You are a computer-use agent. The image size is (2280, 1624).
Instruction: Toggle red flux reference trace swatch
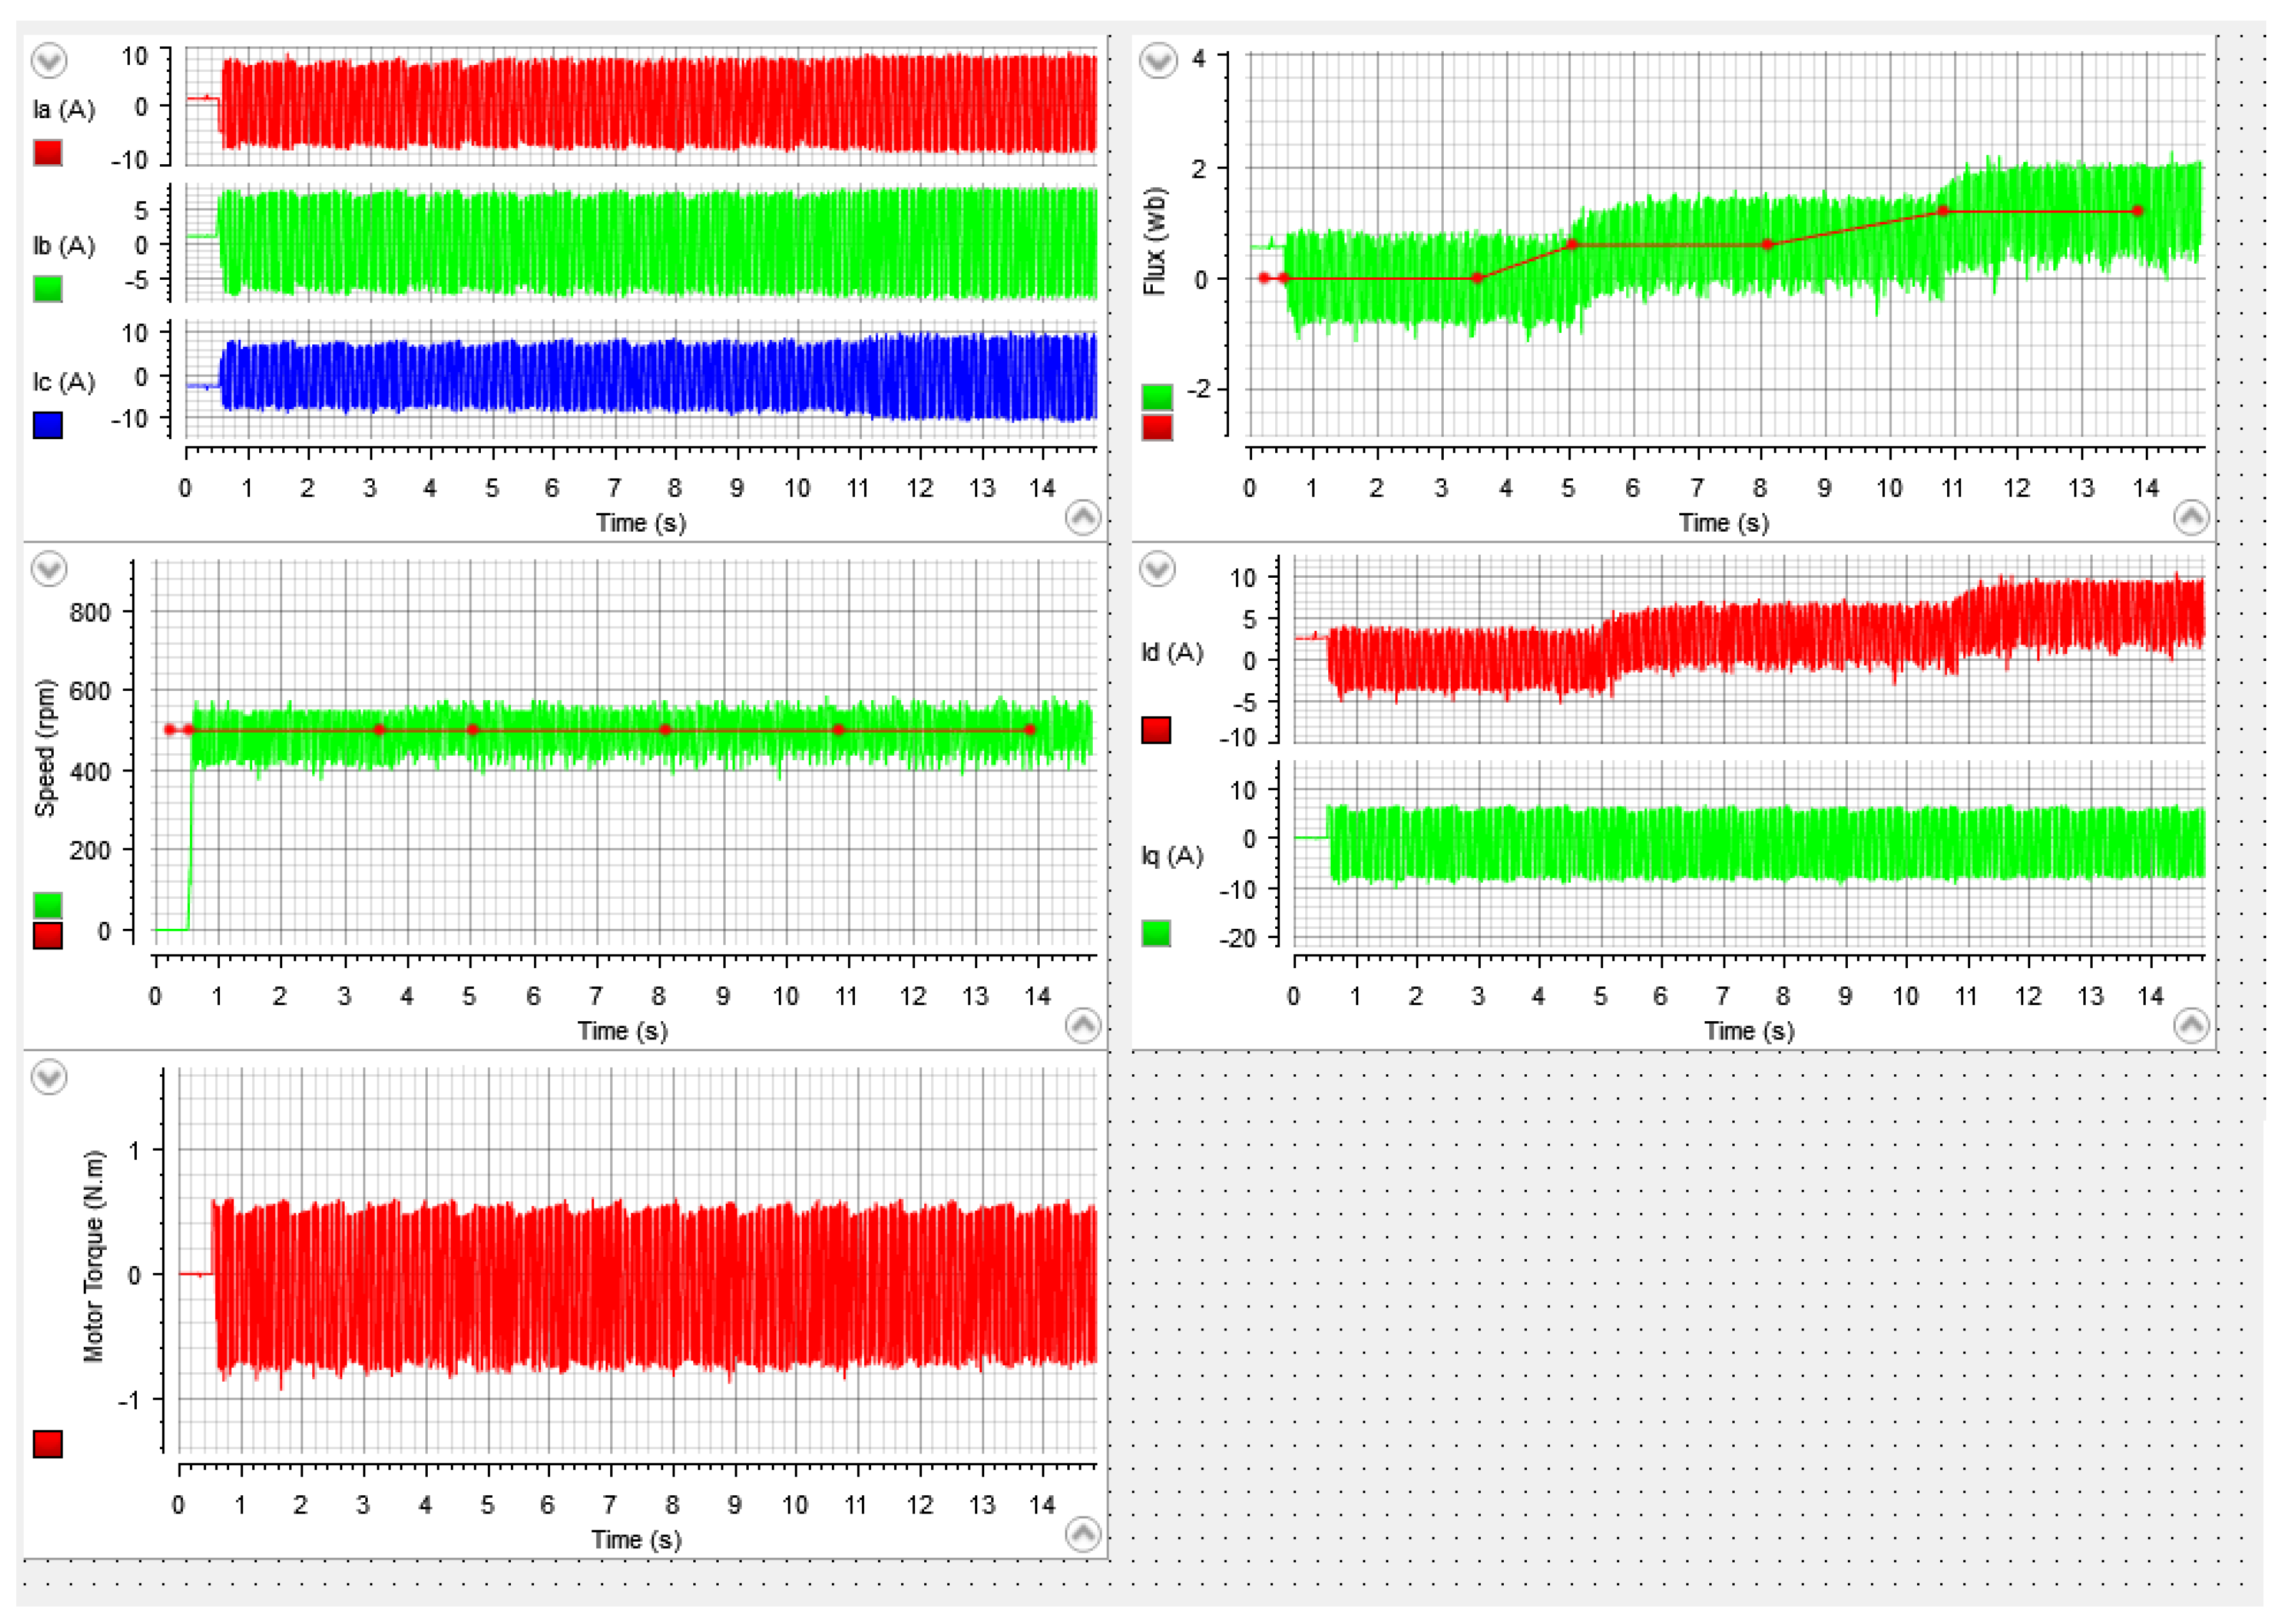pyautogui.click(x=1157, y=428)
